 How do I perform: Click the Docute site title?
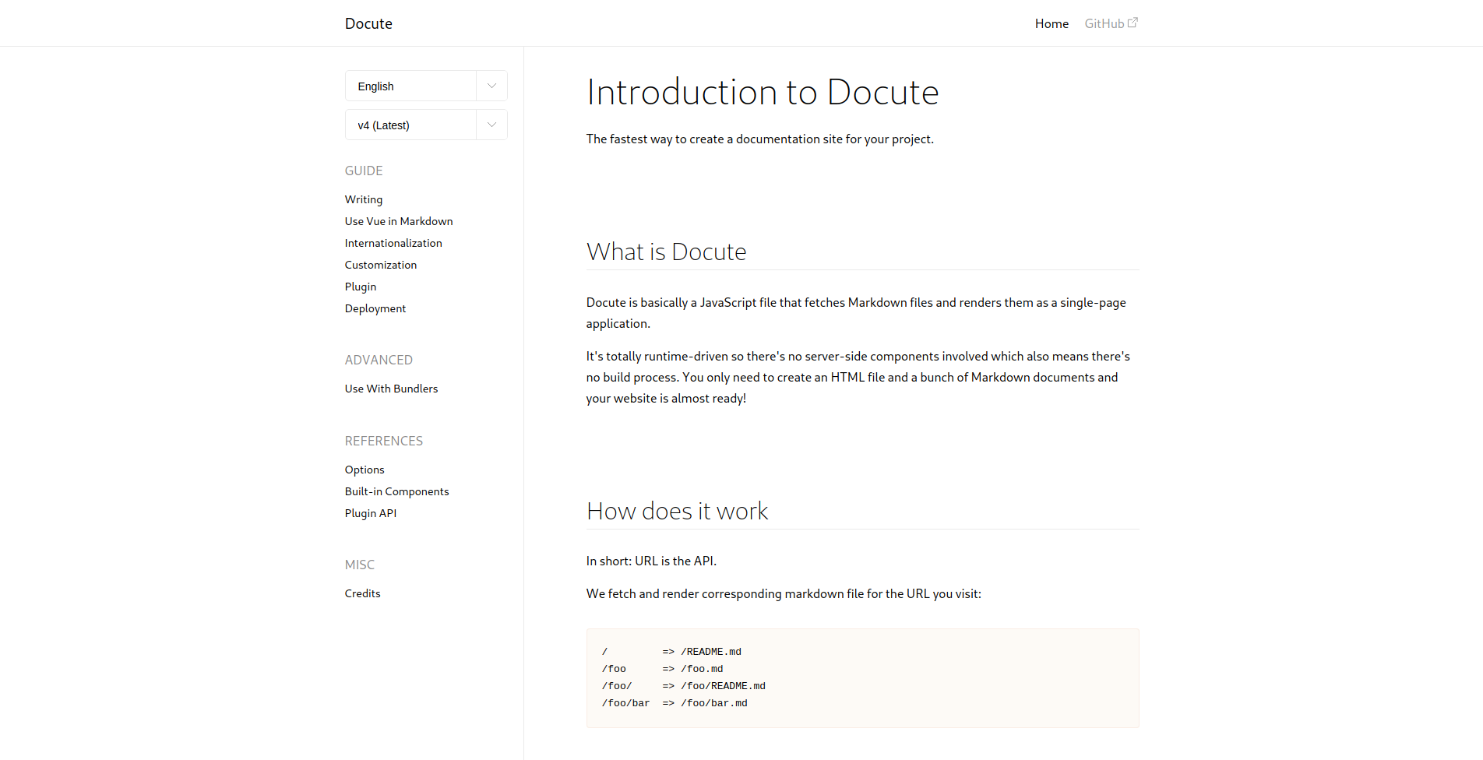(368, 23)
